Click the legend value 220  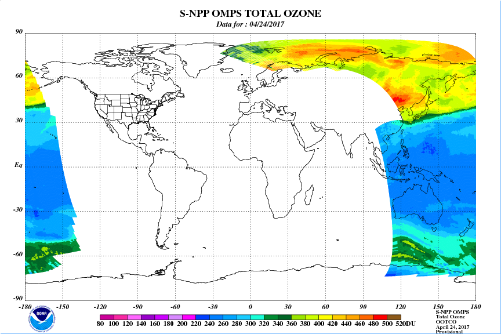[196, 324]
